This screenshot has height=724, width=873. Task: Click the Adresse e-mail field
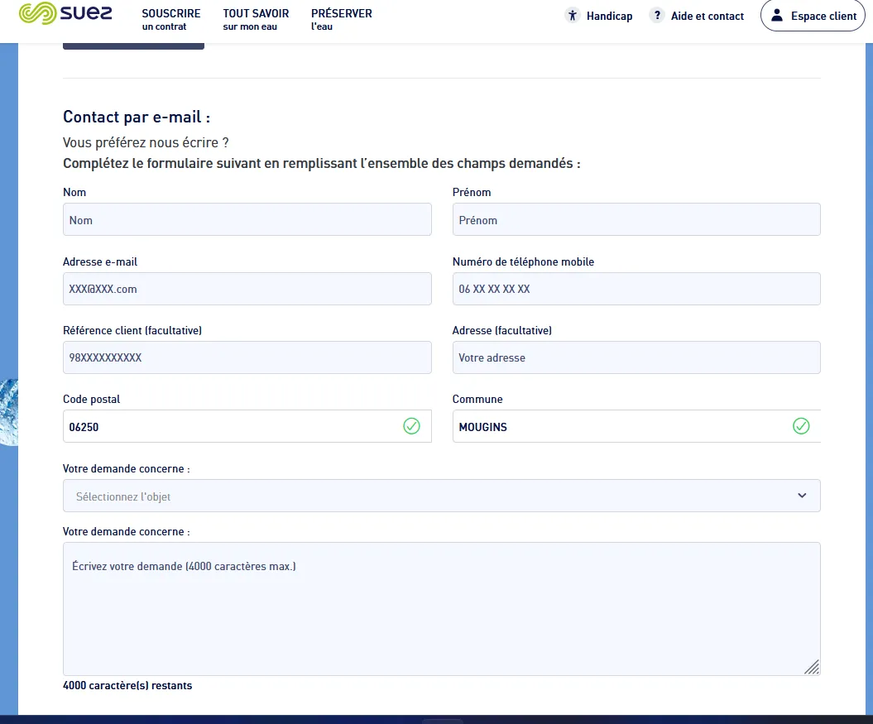click(247, 289)
